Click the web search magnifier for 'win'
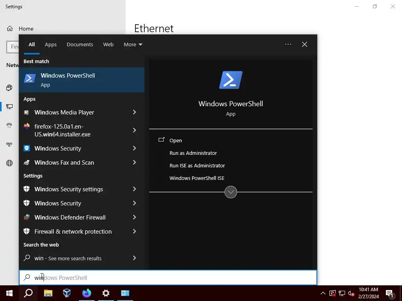The width and height of the screenshot is (402, 301). pos(27,258)
